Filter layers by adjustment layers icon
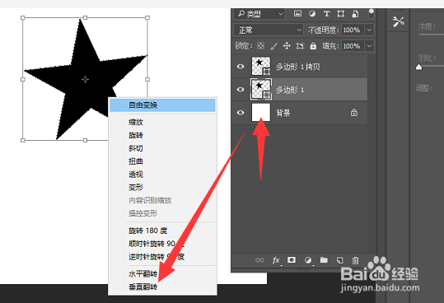Screen dimensions: 444x303 (x=312, y=13)
